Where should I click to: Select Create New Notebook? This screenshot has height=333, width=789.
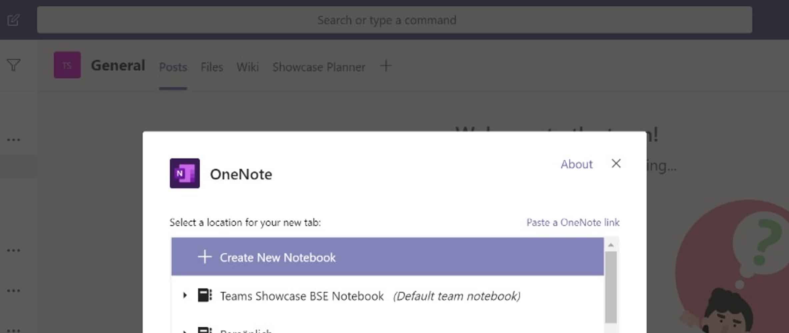click(x=388, y=257)
